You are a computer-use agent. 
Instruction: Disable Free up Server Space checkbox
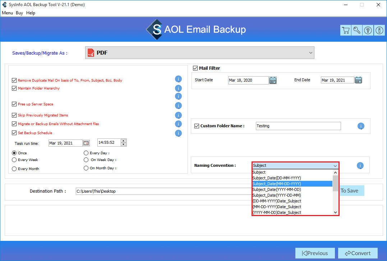[x=14, y=104]
